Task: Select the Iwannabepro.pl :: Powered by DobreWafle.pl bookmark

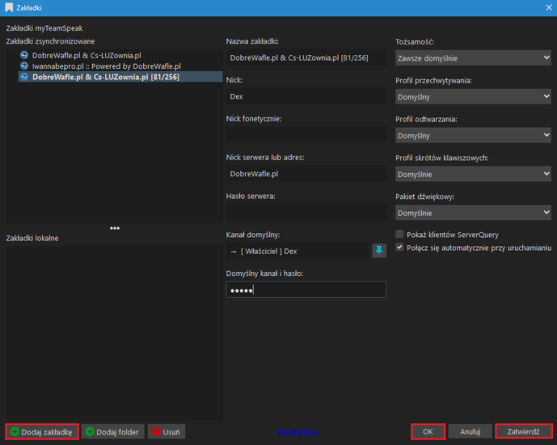Action: coord(106,66)
